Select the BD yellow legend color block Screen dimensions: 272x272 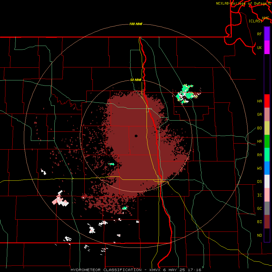pyautogui.click(x=267, y=128)
